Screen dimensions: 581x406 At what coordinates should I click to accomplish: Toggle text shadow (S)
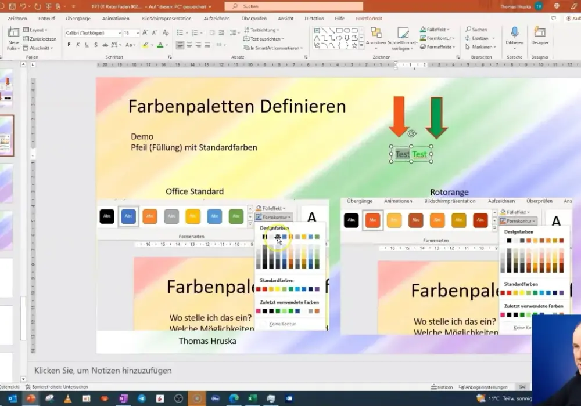pos(96,45)
